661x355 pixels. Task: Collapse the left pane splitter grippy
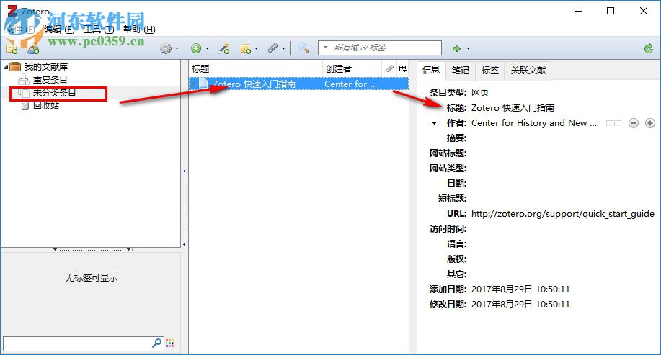click(185, 207)
